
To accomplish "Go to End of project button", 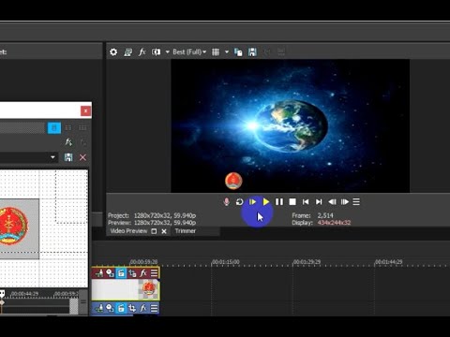I will pos(319,202).
